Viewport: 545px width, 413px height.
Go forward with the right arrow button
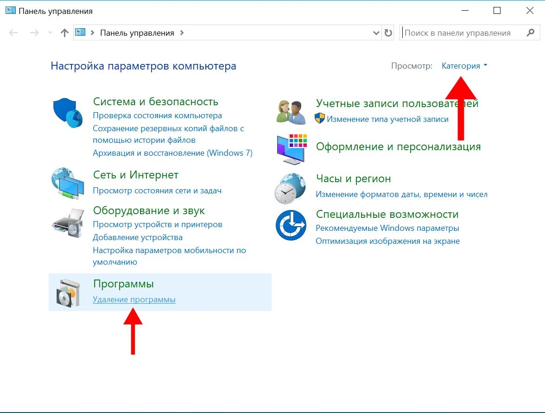[34, 32]
